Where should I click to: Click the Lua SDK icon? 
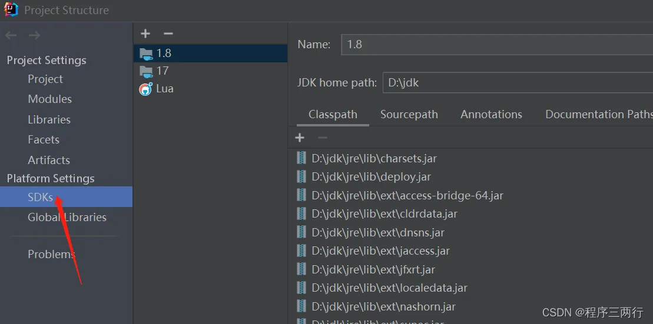pos(146,89)
